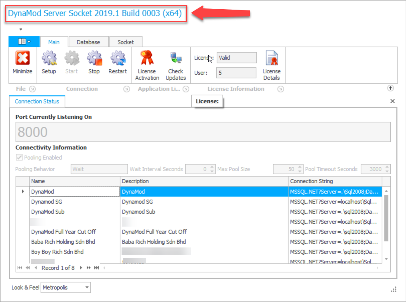Image resolution: width=406 pixels, height=302 pixels.
Task: Click the Stop connection icon
Action: tap(94, 58)
